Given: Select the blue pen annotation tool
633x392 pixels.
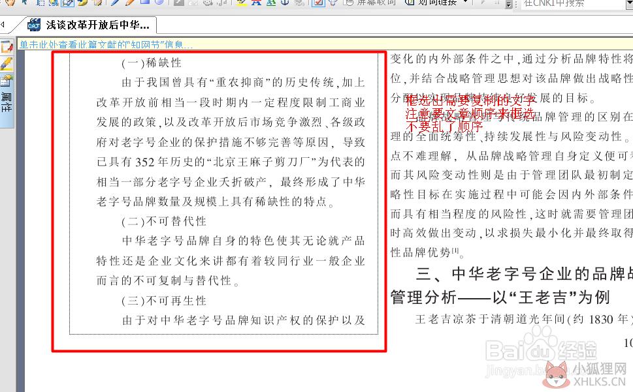Looking at the screenshot, I should 116,3.
